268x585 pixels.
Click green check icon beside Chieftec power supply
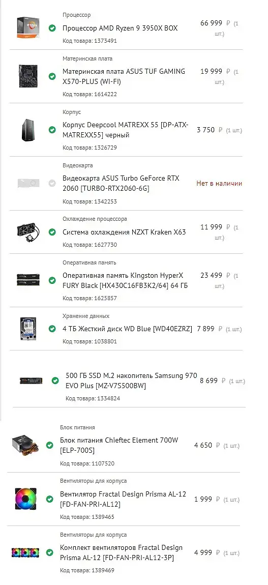pyautogui.click(x=49, y=445)
